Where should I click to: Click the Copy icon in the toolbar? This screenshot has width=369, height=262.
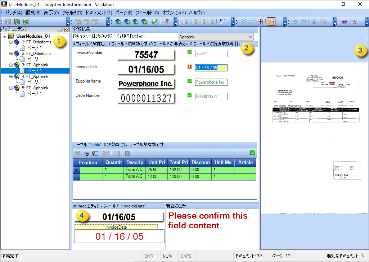[x=323, y=22]
